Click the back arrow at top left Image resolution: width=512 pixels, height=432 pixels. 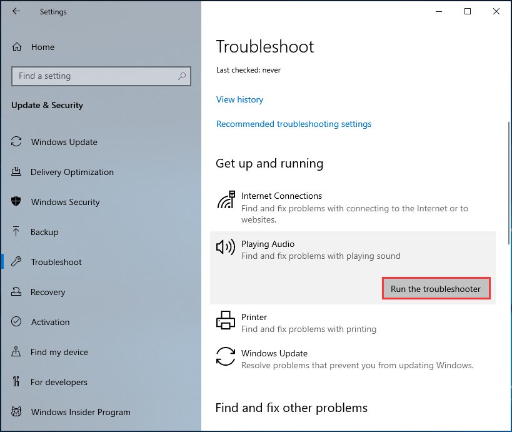15,11
